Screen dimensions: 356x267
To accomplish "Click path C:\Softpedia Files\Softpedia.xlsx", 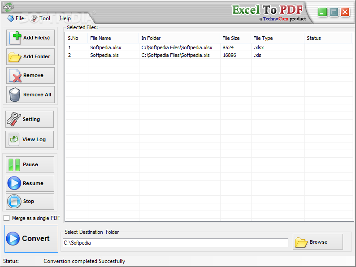I will click(177, 47).
